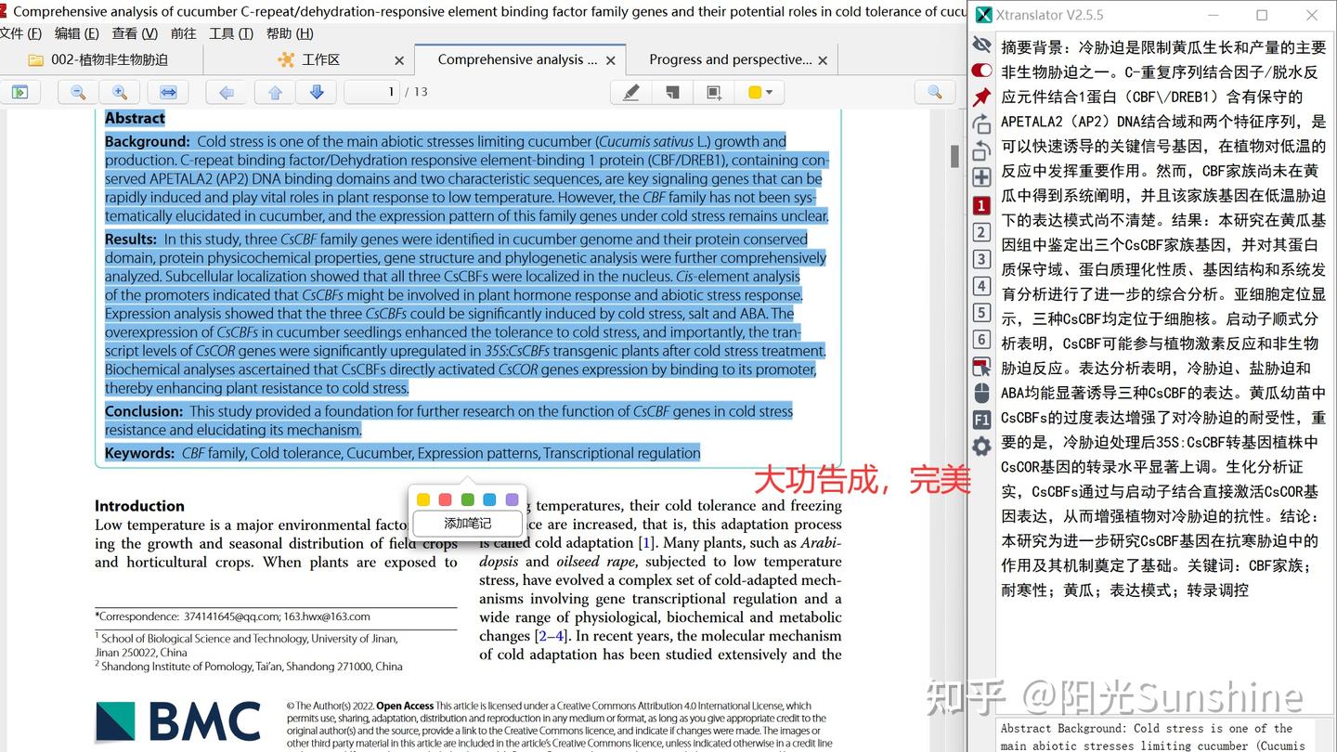Select translation engine slot 2

pyautogui.click(x=981, y=232)
